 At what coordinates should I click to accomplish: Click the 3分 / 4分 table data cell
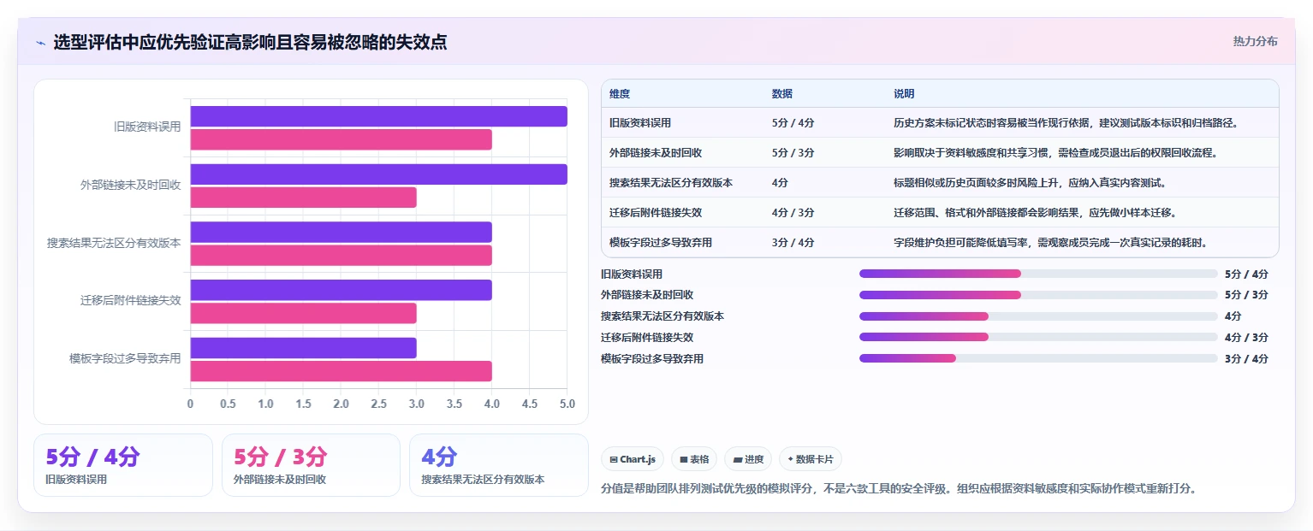tap(793, 243)
